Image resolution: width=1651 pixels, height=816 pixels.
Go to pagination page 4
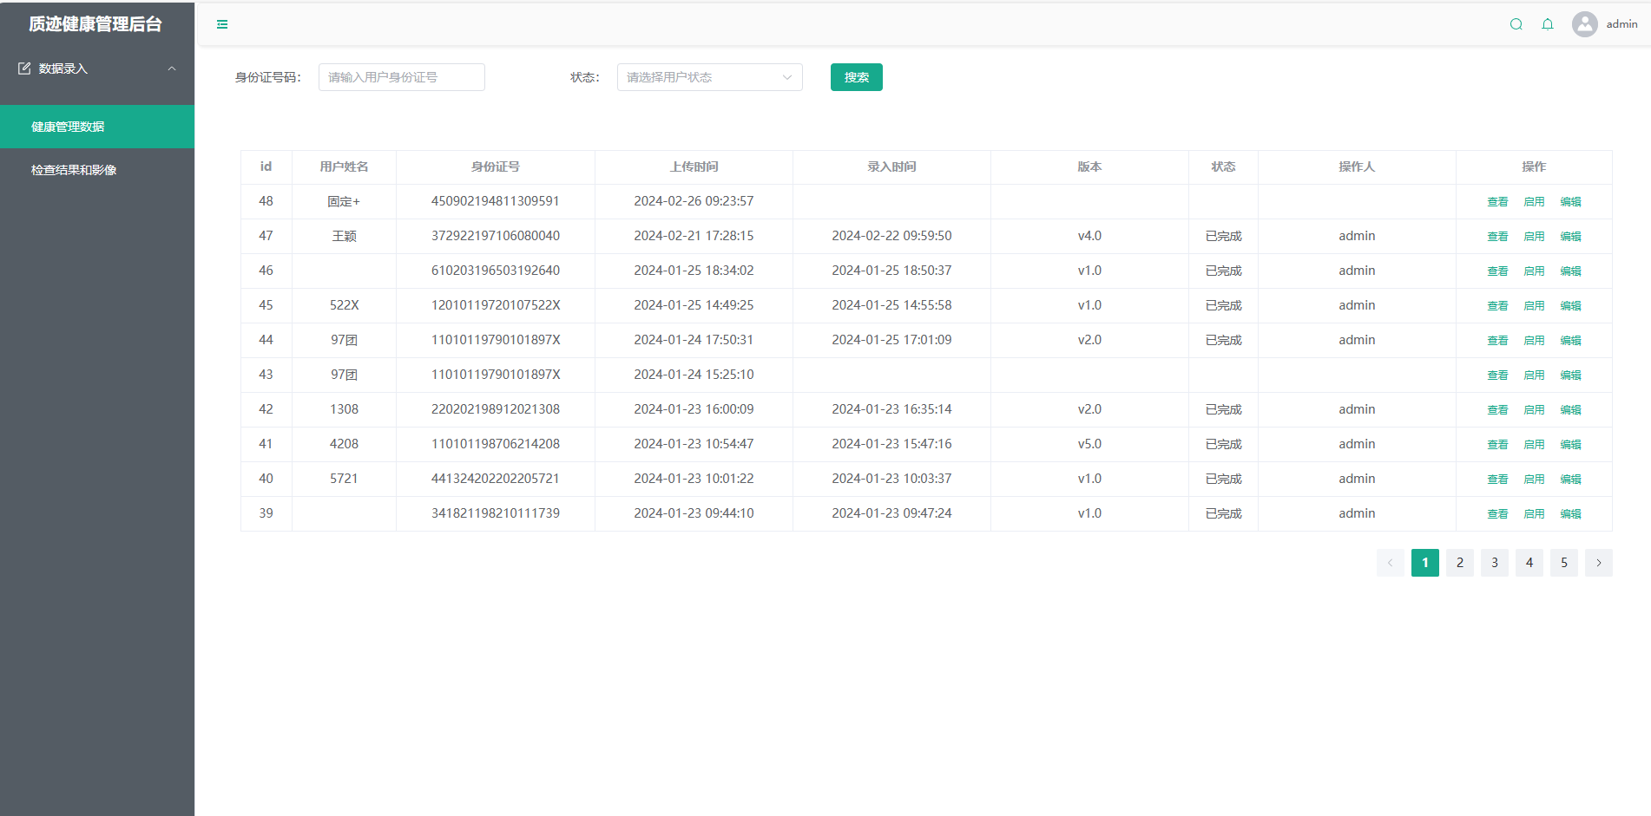point(1529,563)
